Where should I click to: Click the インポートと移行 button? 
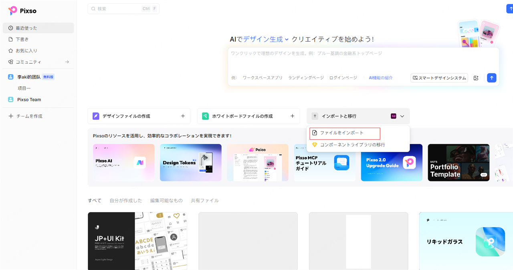(x=358, y=116)
